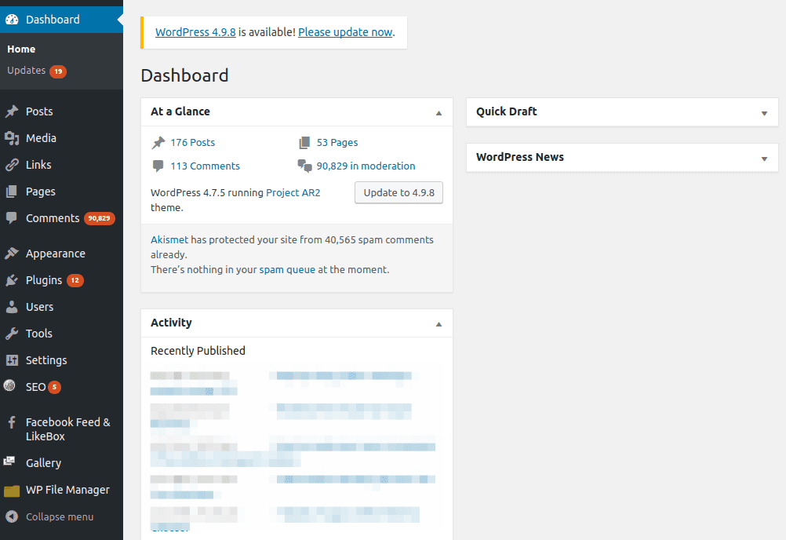Open the WordPress 4.9.8 link

click(x=195, y=32)
